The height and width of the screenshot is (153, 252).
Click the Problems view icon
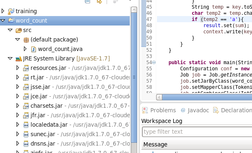click(145, 110)
